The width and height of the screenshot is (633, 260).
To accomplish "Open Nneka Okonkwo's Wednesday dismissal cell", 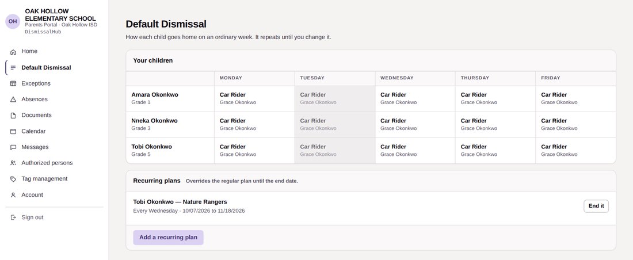I will point(415,125).
